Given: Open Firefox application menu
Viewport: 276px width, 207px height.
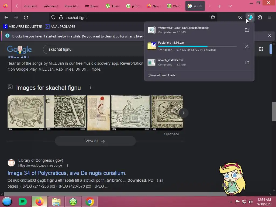Looking at the screenshot, I should [270, 17].
